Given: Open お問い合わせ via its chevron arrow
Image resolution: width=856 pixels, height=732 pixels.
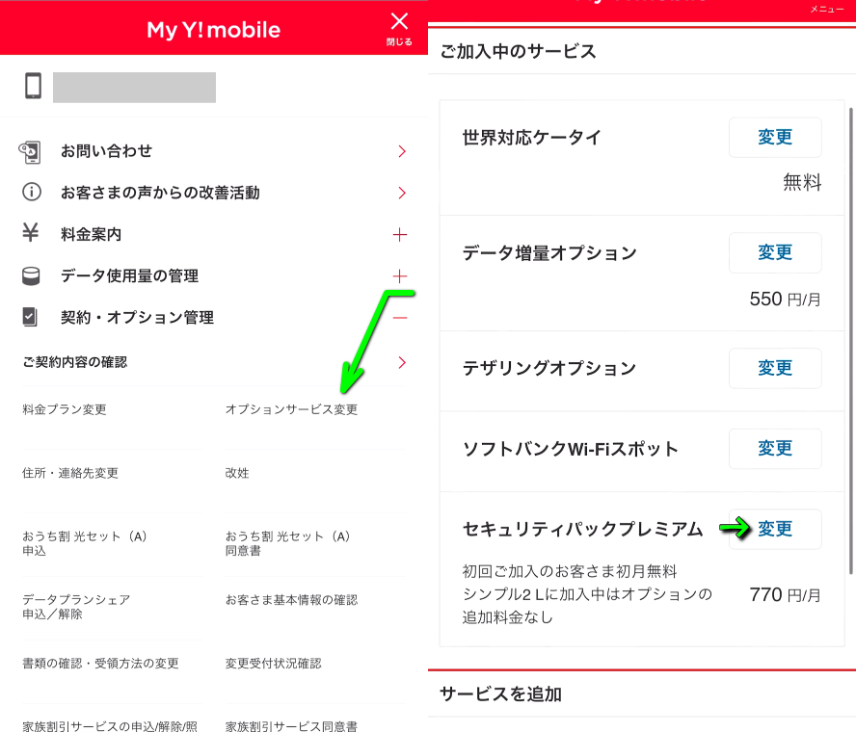Looking at the screenshot, I should pos(402,151).
